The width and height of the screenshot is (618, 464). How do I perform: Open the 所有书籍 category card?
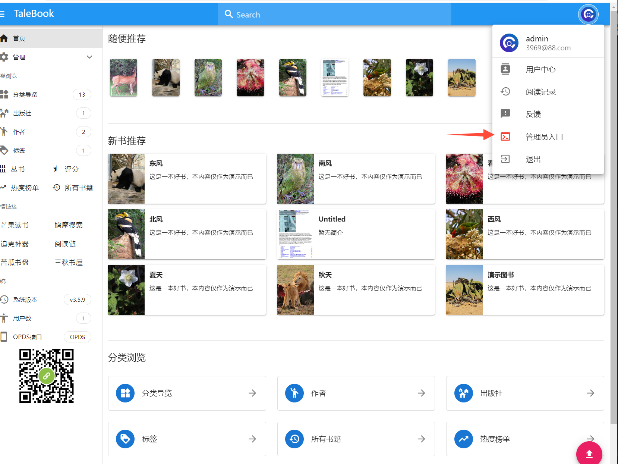356,439
